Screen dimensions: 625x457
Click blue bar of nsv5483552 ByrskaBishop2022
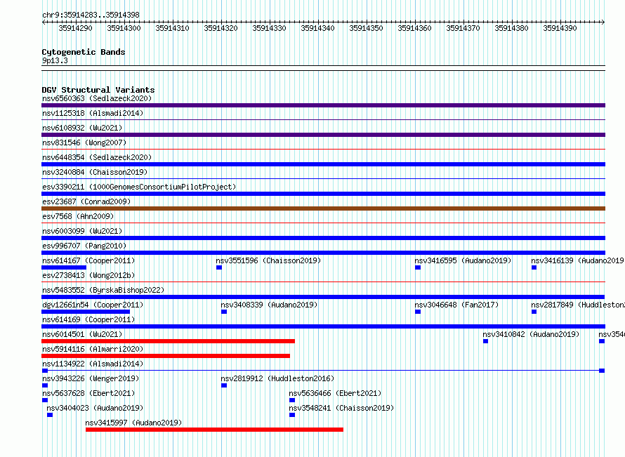tap(323, 297)
